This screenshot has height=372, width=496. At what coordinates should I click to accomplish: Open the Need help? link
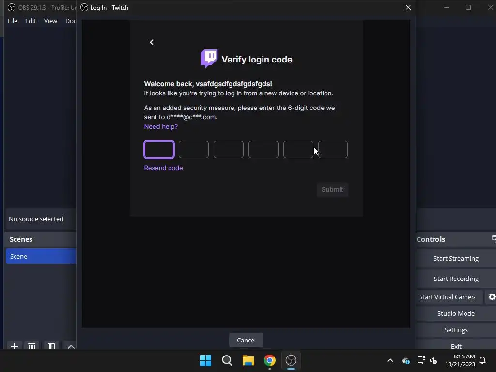pos(161,126)
